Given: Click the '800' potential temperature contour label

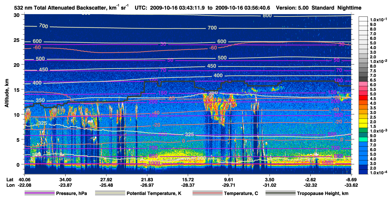Looking at the screenshot, I should coord(267,16).
